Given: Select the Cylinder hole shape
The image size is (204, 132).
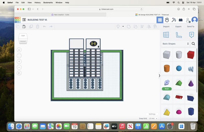Looking at the screenshot, I should pos(179,55).
